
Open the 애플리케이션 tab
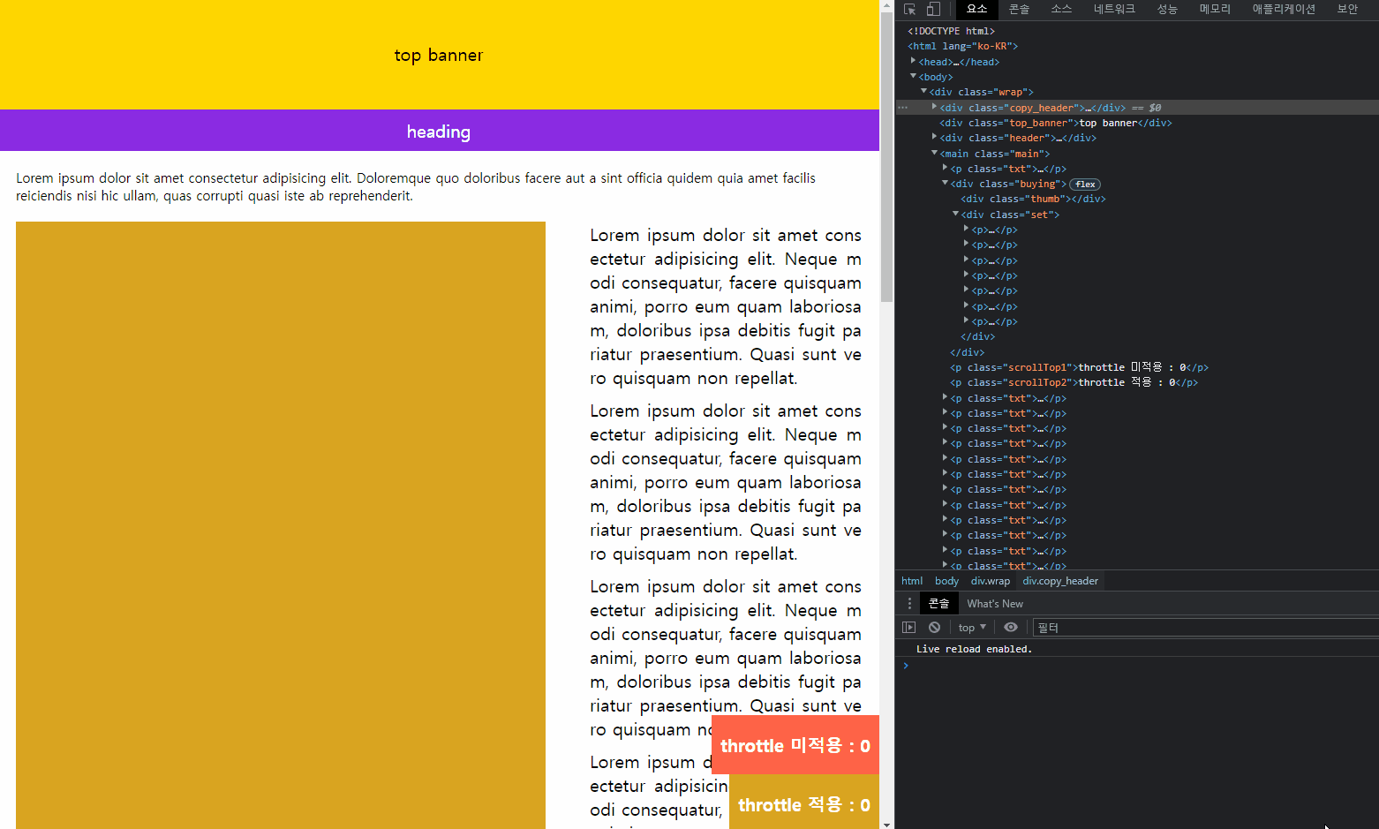pos(1284,10)
